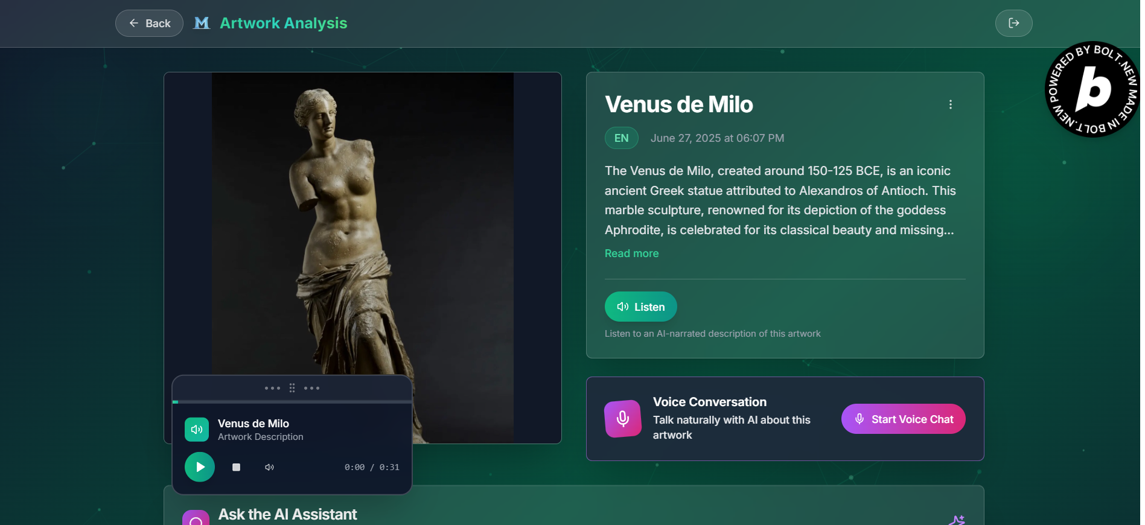Start Voice Chat with AI
The height and width of the screenshot is (525, 1145).
click(x=903, y=419)
